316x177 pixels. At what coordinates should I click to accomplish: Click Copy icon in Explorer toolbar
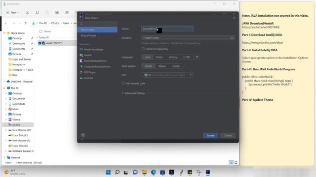pyautogui.click(x=38, y=12)
